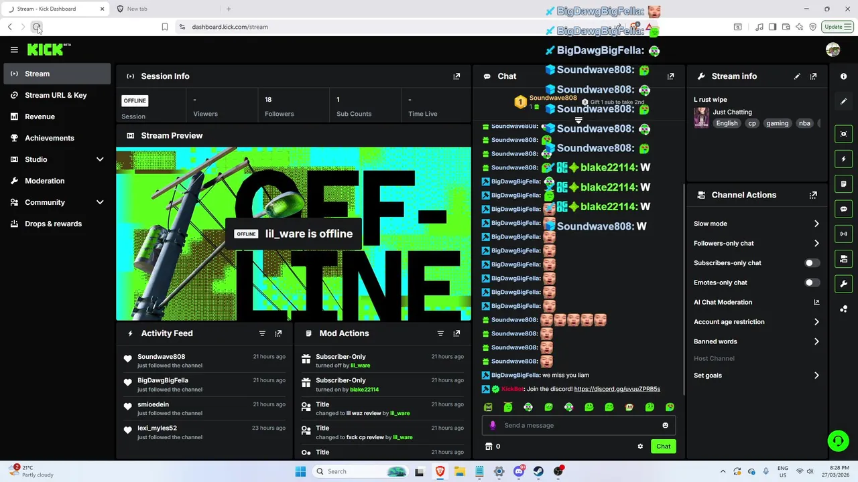Image resolution: width=858 pixels, height=482 pixels.
Task: Pop out the Mod Actions panel
Action: 456,333
